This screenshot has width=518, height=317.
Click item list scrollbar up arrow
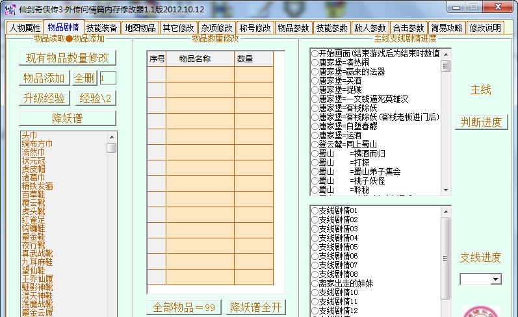click(x=112, y=137)
